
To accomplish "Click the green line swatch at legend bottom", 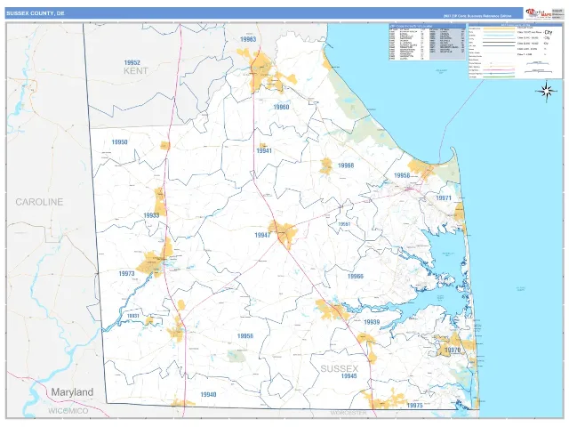I will click(x=499, y=77).
